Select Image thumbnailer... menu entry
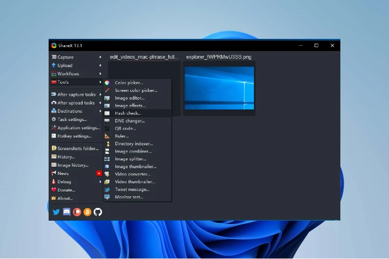Screen dimensions: 389x259 click(137, 167)
